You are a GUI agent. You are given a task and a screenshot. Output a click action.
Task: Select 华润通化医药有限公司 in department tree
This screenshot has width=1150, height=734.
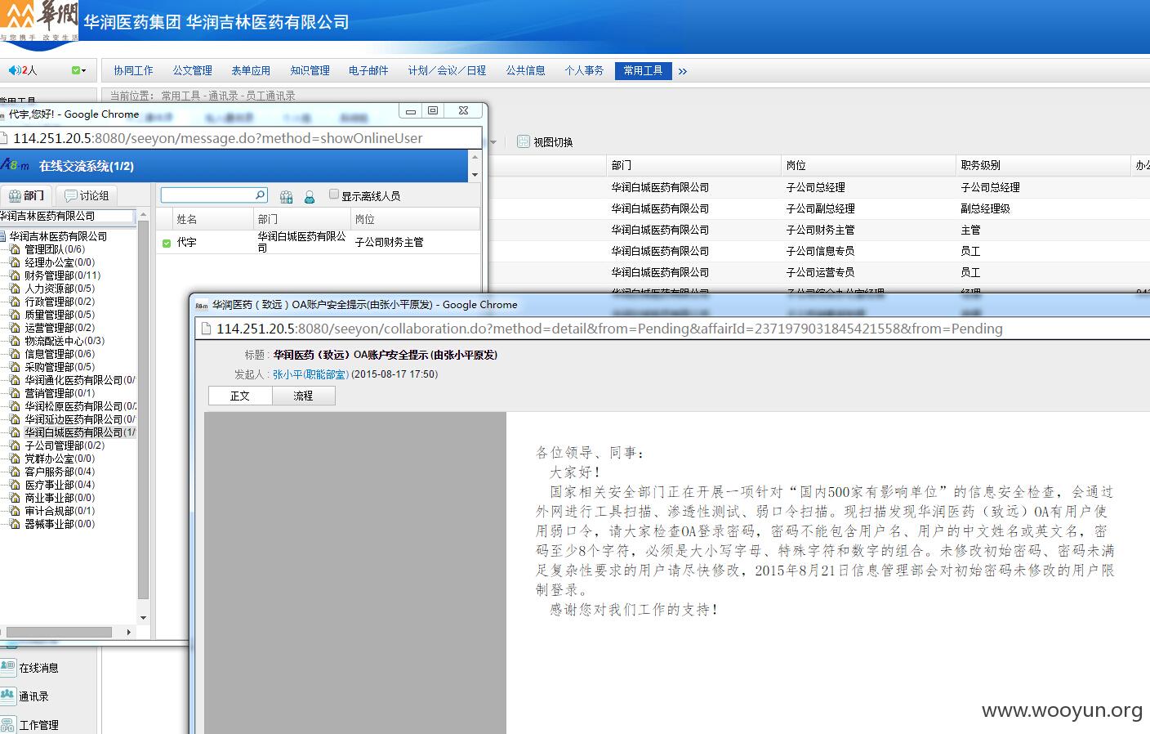tap(79, 380)
